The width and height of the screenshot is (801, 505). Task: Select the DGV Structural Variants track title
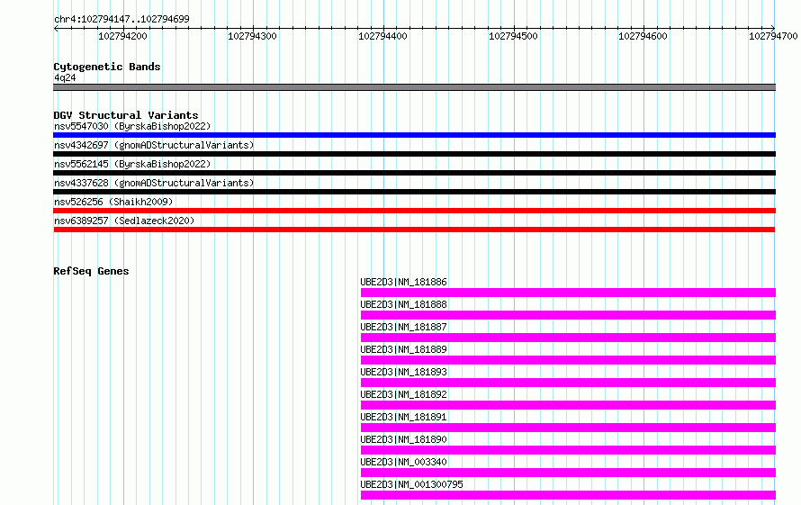pyautogui.click(x=126, y=115)
